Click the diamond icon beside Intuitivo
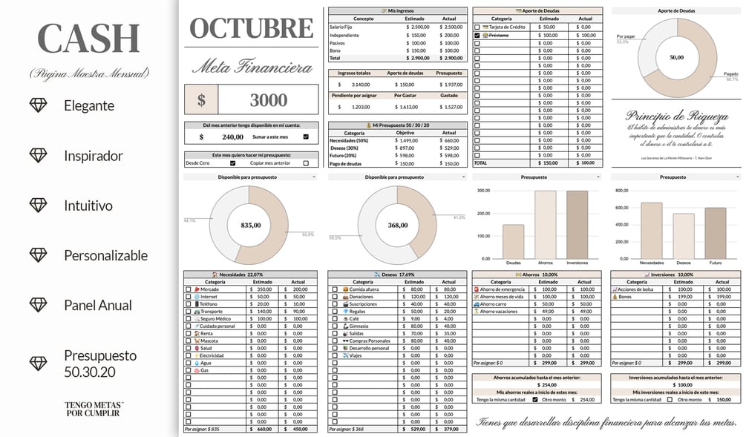The width and height of the screenshot is (746, 437). pyautogui.click(x=38, y=205)
